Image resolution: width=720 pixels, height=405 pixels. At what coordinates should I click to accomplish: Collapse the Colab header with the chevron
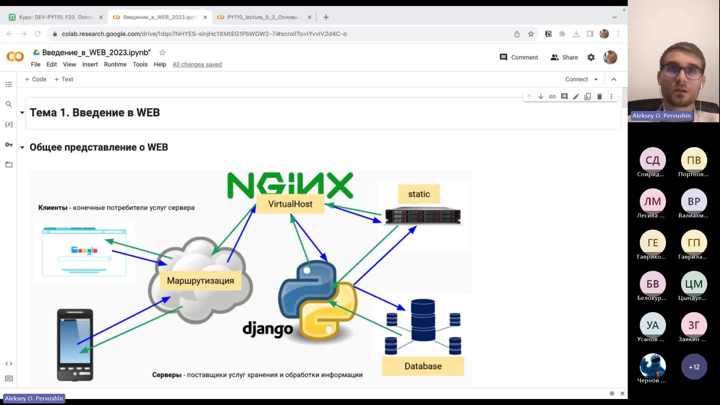(x=614, y=79)
